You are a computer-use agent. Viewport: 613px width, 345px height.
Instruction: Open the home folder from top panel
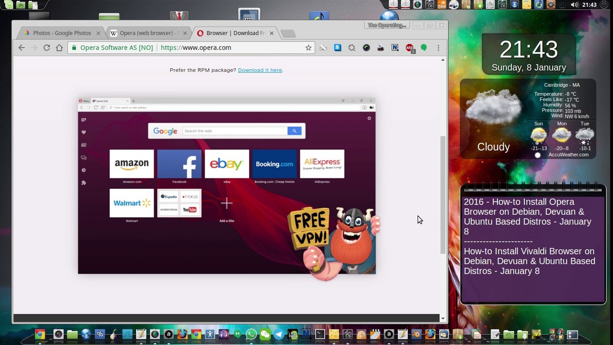click(21, 5)
